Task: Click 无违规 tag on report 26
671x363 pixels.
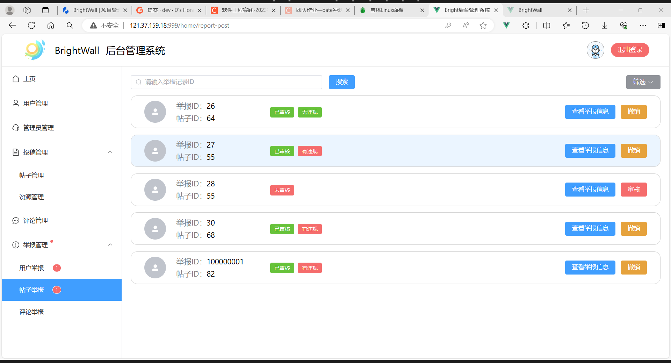Action: tap(310, 112)
